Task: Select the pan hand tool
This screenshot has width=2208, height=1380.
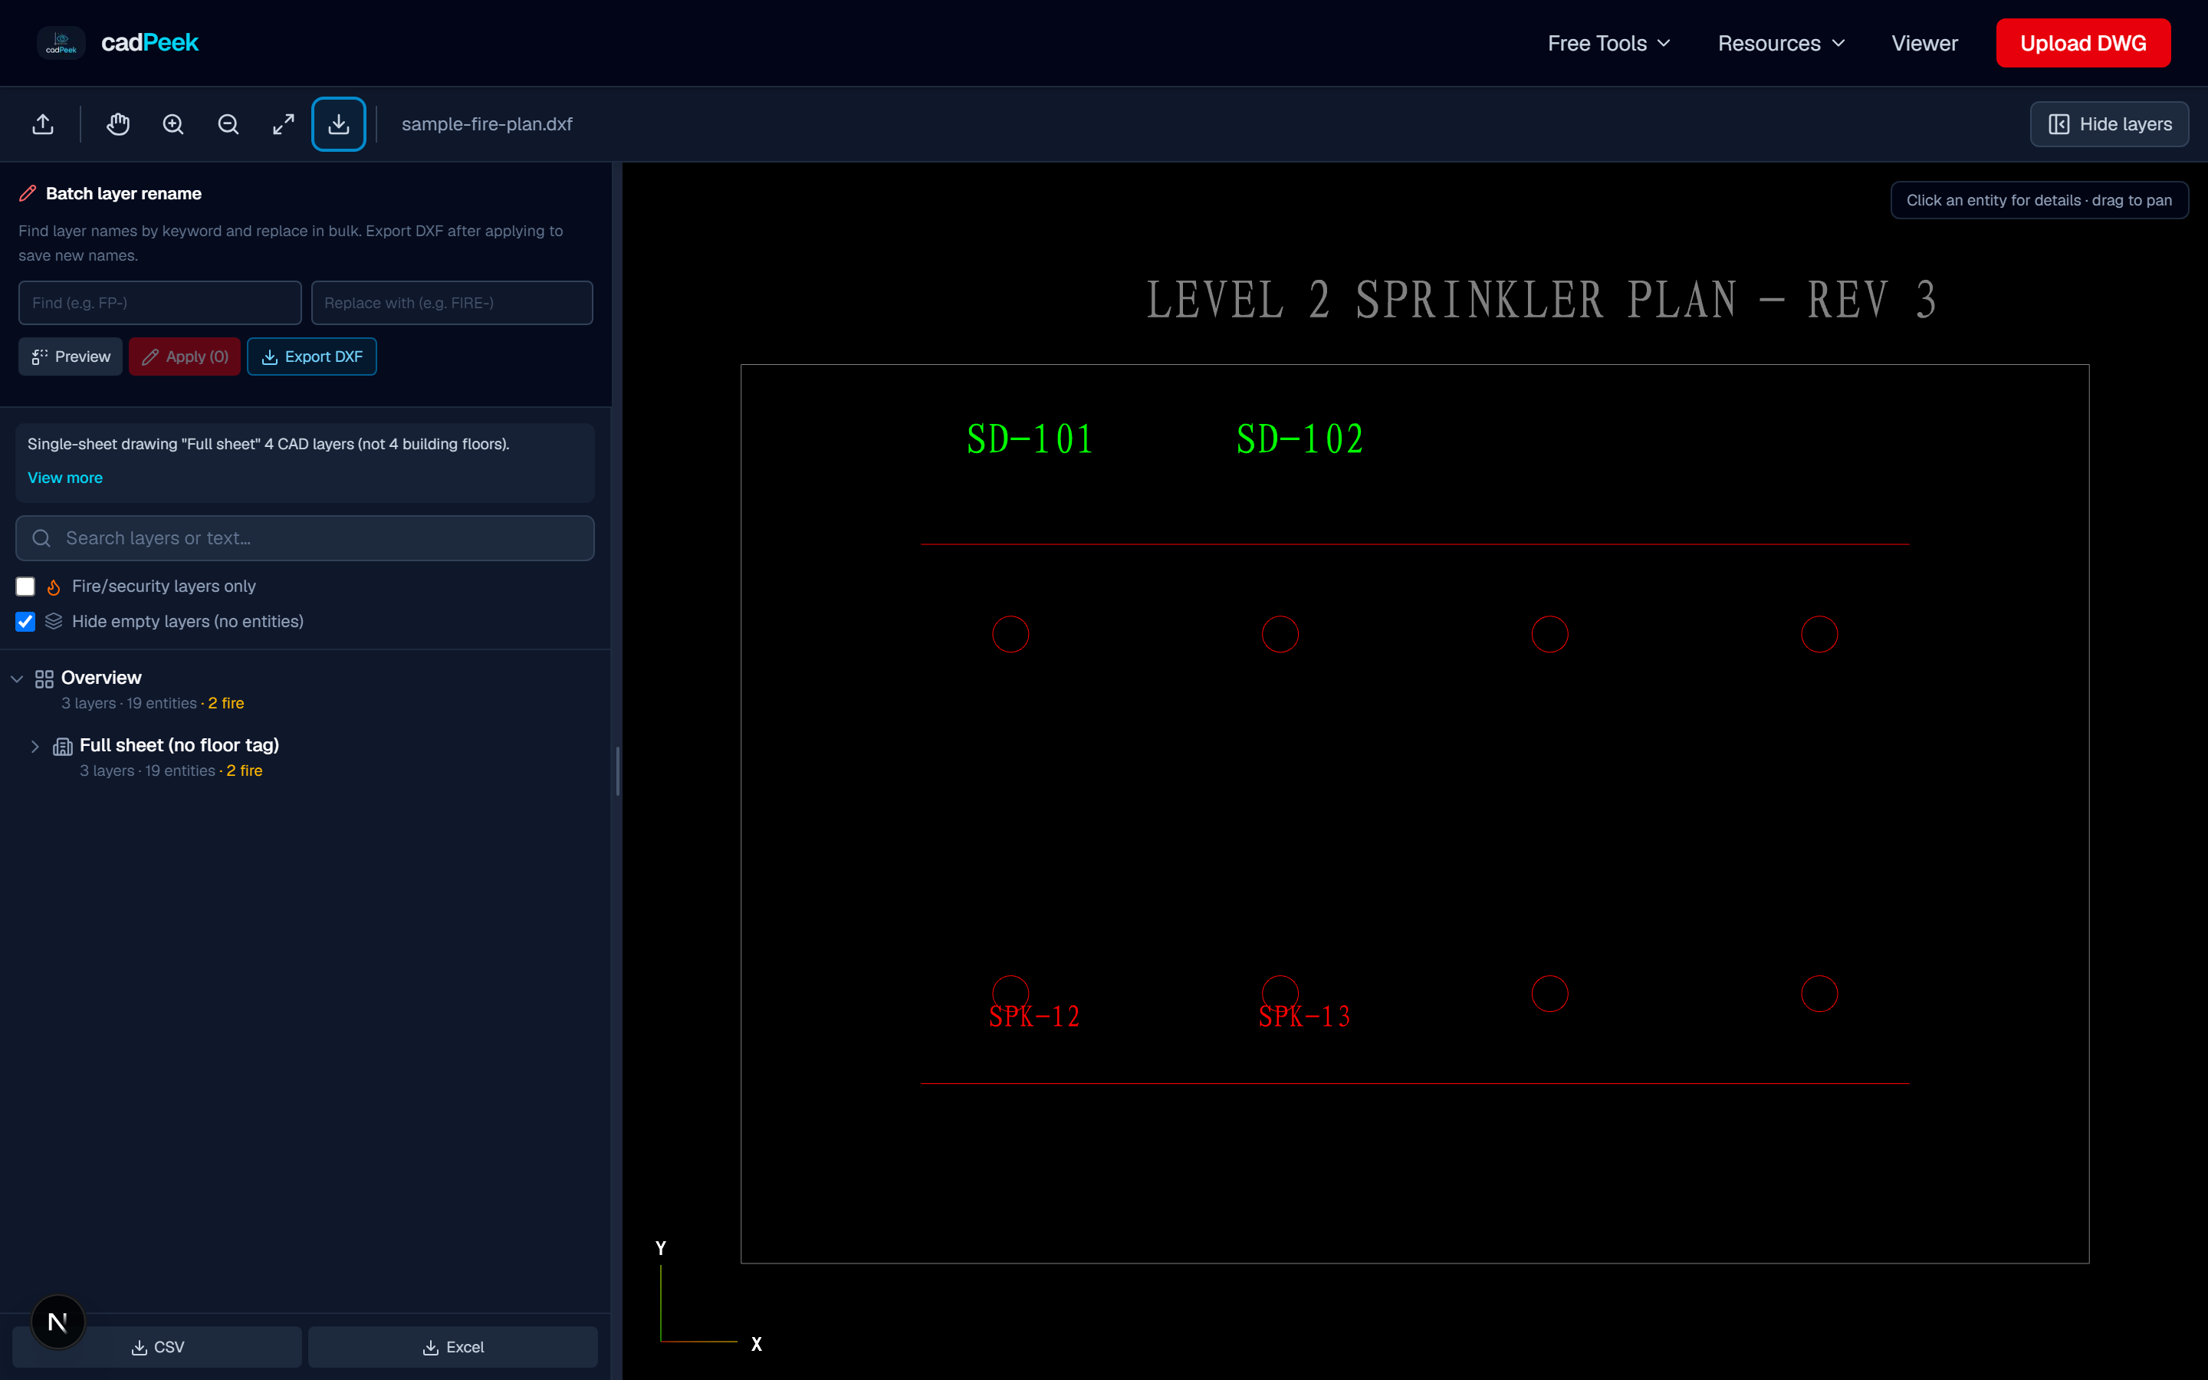Action: pos(118,124)
